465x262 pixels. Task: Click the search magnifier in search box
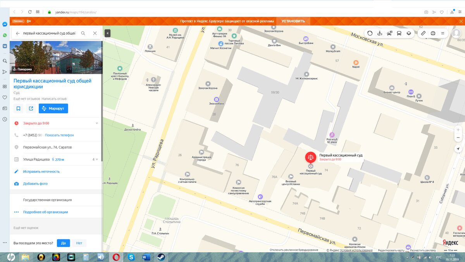[x=83, y=33]
